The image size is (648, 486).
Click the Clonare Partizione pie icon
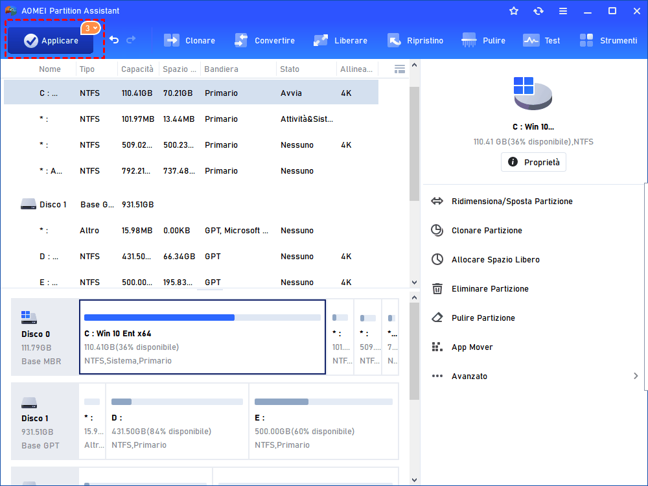[437, 230]
